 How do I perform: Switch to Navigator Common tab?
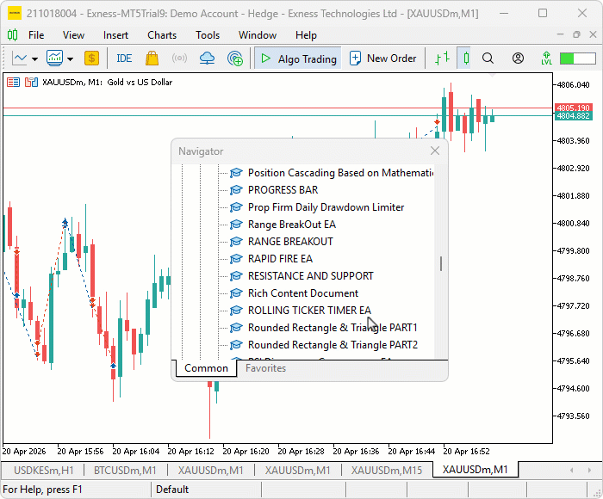(x=206, y=368)
